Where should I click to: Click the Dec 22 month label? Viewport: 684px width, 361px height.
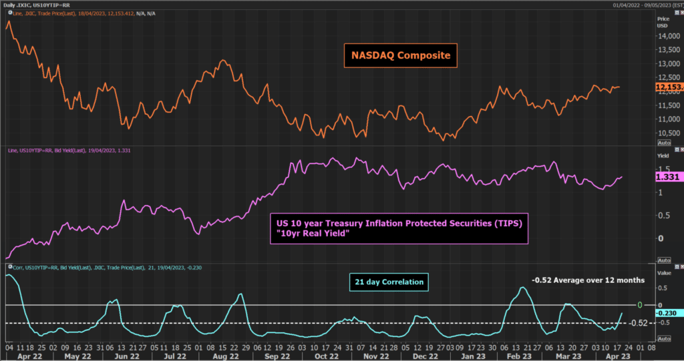[x=425, y=356]
